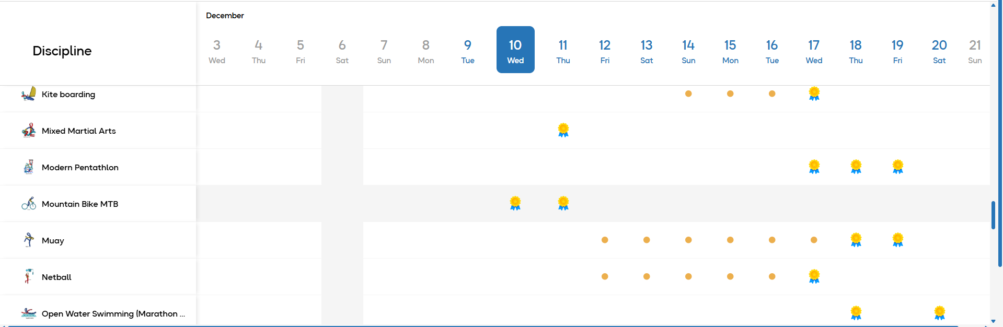Click Muay event dot on Sun 14
Screen dimensions: 1003x327
coord(688,240)
